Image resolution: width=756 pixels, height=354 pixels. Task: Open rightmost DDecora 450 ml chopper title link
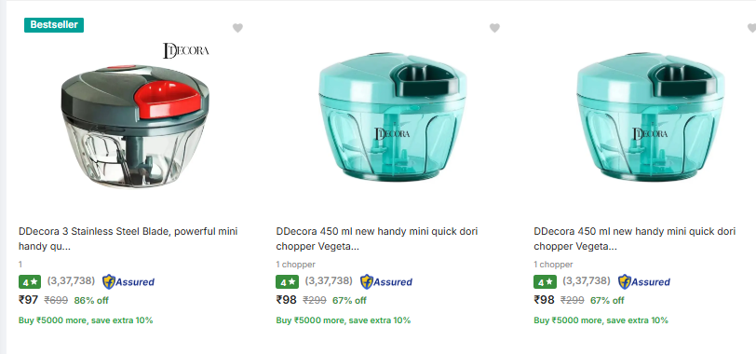point(635,238)
